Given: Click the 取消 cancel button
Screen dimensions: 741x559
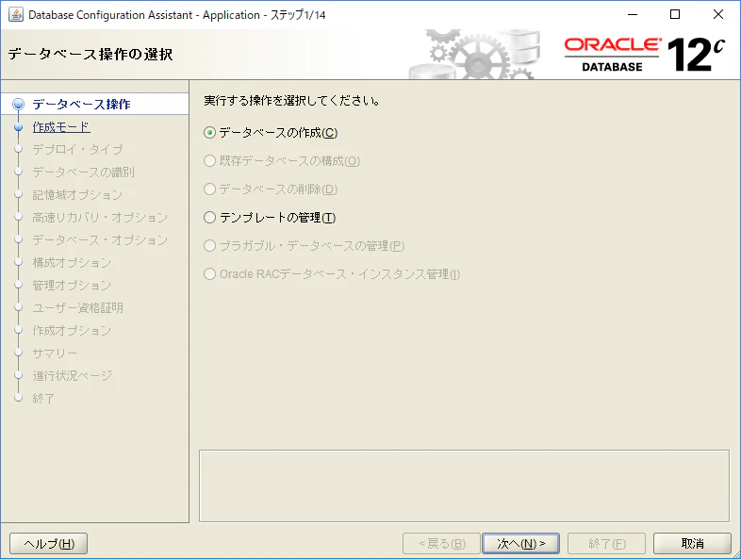Looking at the screenshot, I should click(x=692, y=543).
